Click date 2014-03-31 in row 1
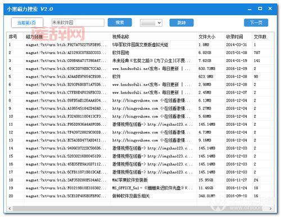This screenshot has height=217, width=281. pyautogui.click(x=237, y=45)
